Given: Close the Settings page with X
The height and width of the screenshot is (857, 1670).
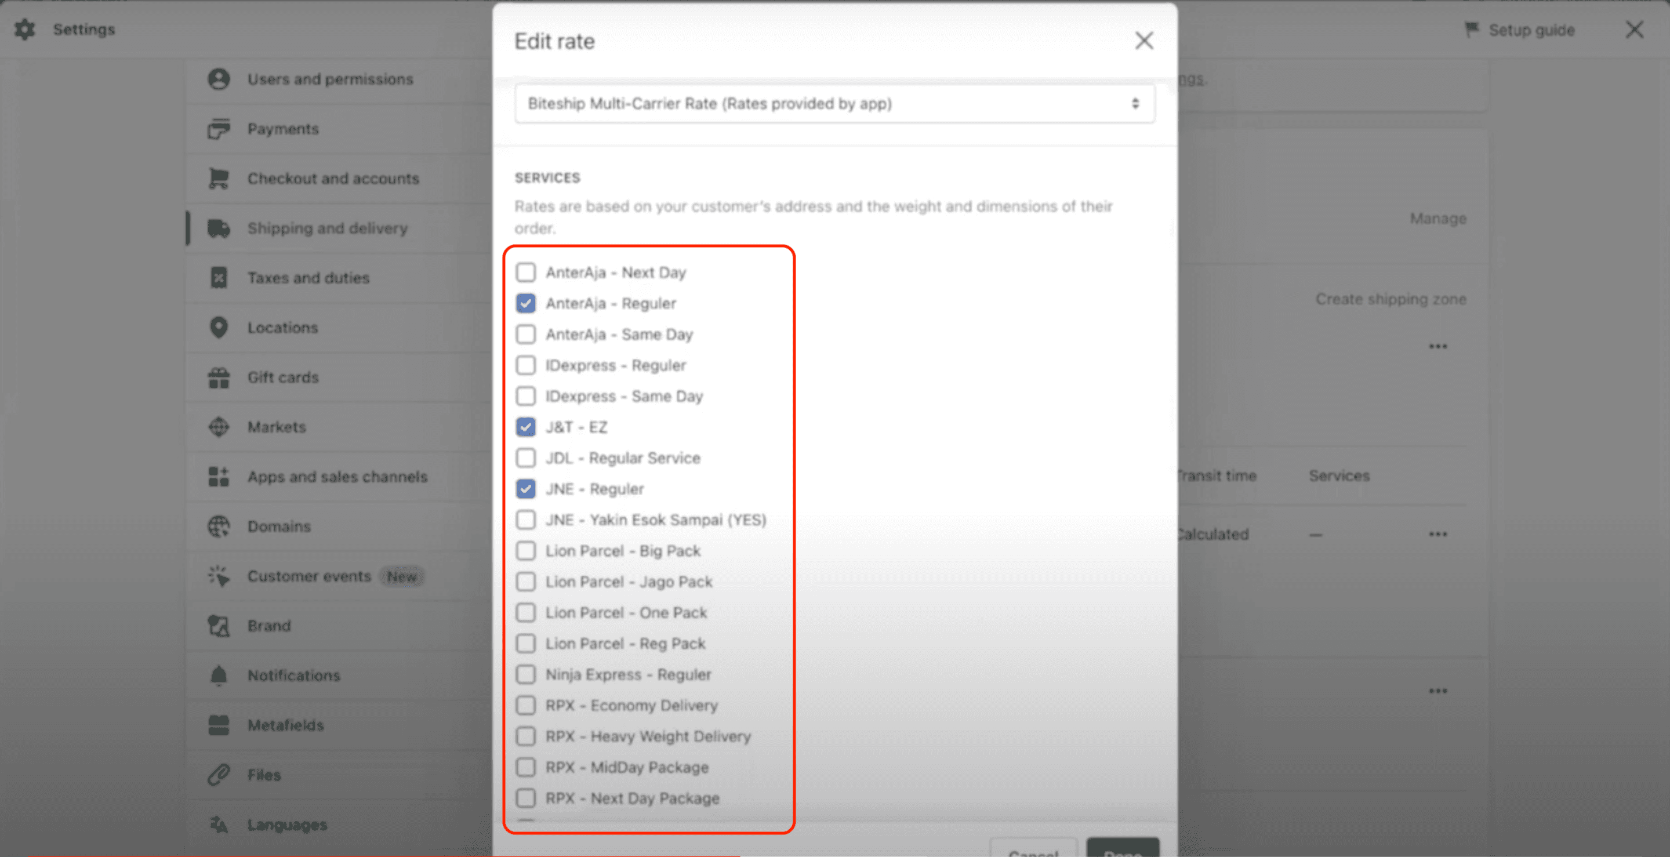Looking at the screenshot, I should click(1635, 29).
